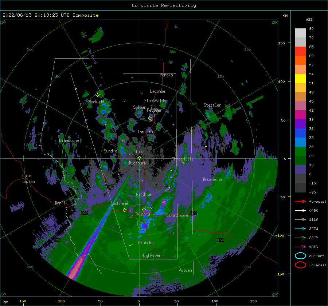Select the magenta swatch between 42 and 39
328x306 pixels.
(x=300, y=115)
